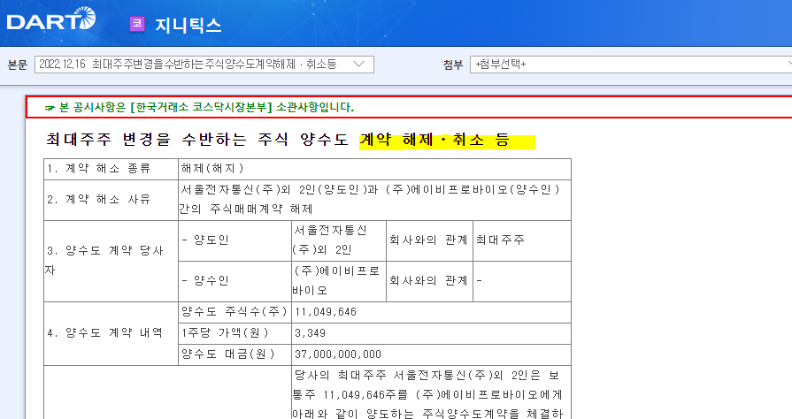Click the share count value 11,049,646
Viewport: 792px width, 419px height.
pyautogui.click(x=326, y=313)
